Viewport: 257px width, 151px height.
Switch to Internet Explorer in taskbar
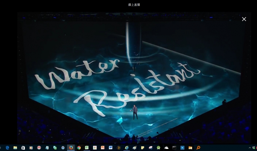click(126, 148)
